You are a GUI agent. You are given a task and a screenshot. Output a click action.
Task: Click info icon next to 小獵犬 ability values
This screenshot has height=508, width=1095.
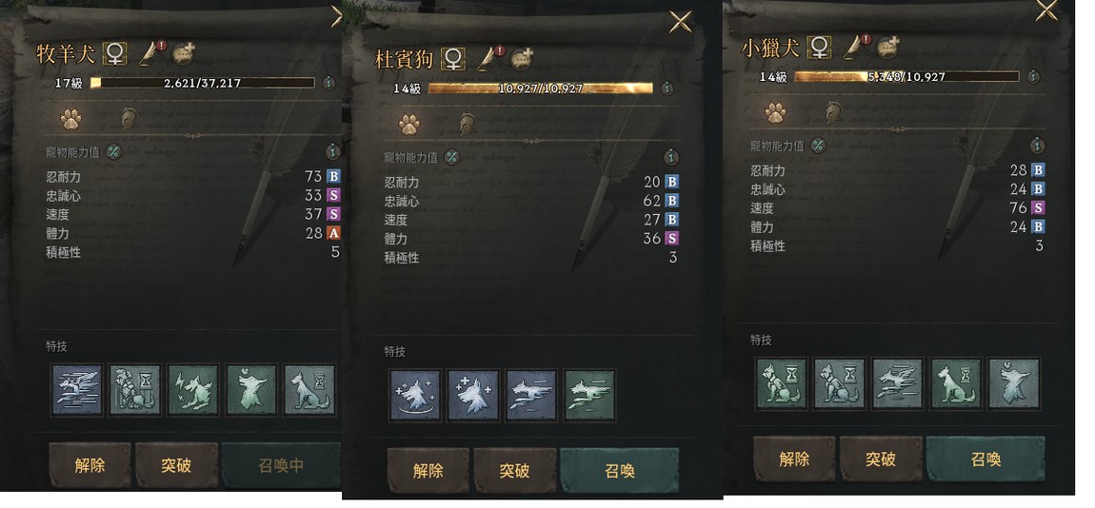(x=1038, y=146)
